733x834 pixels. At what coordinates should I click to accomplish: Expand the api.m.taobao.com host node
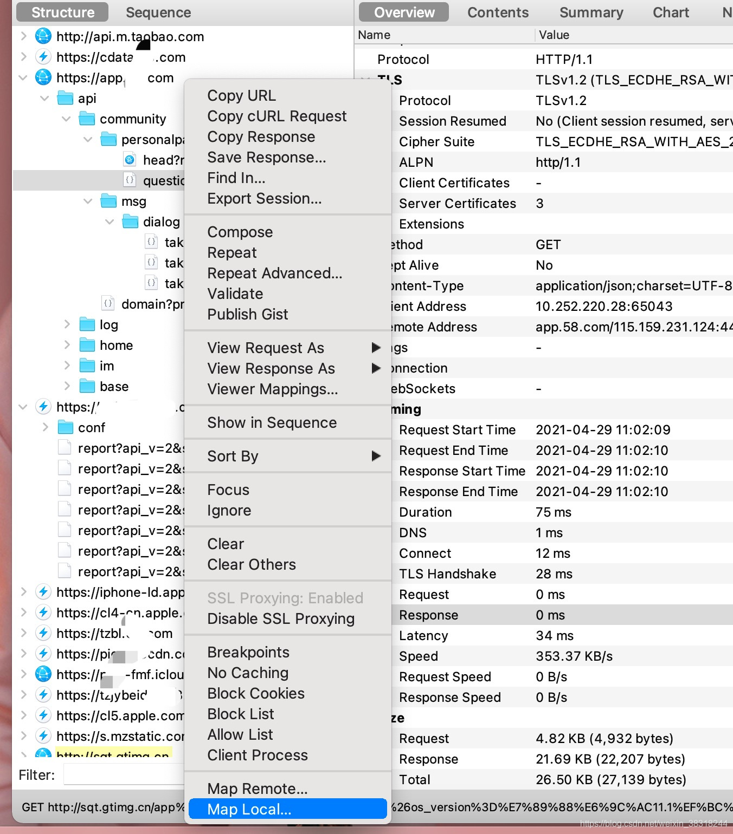(x=23, y=36)
